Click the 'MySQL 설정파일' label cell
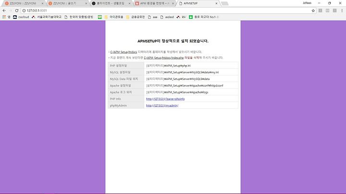 126,72
